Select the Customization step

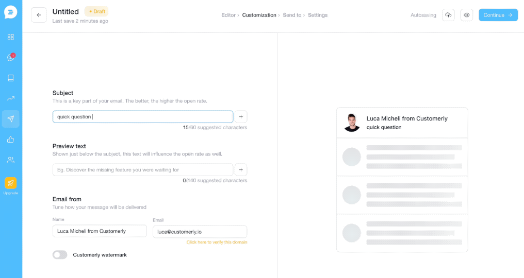(x=259, y=15)
